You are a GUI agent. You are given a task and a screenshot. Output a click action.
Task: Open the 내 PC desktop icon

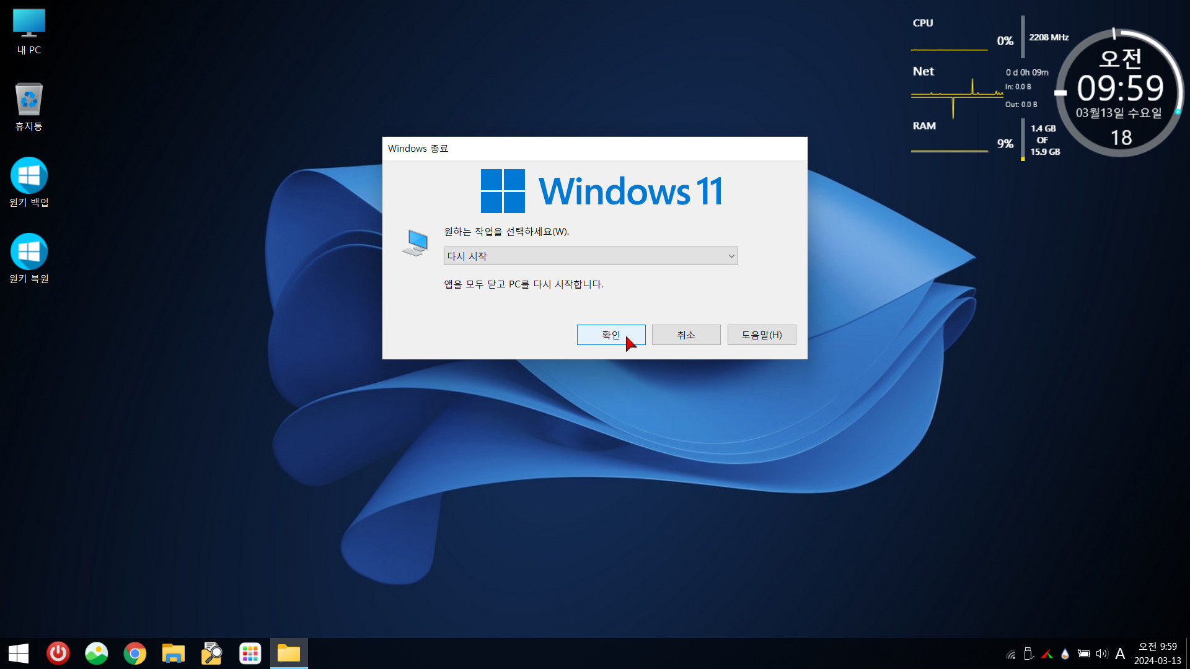[x=29, y=32]
